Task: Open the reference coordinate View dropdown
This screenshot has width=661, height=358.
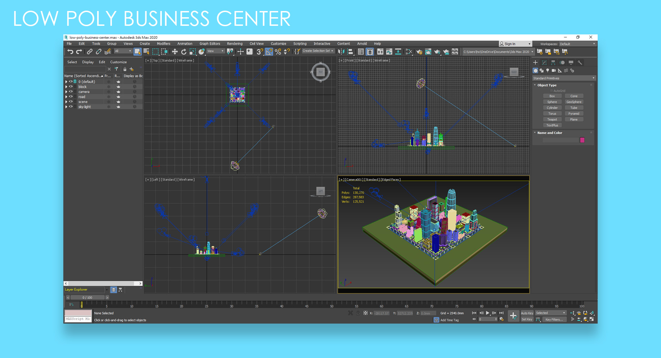Action: pos(215,51)
